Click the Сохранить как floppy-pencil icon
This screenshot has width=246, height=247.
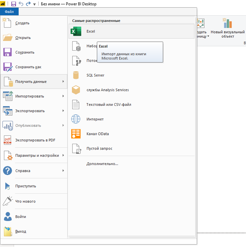click(x=8, y=67)
